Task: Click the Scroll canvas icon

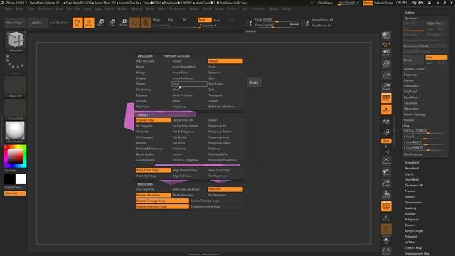Action: click(386, 53)
